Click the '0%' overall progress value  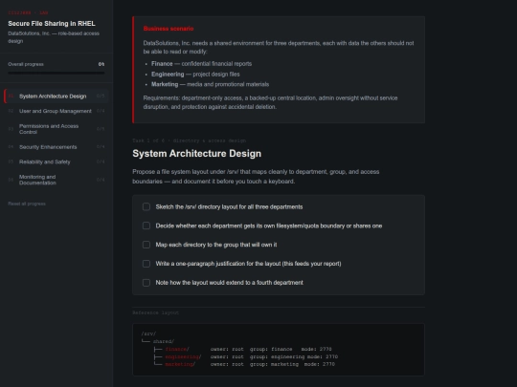[x=101, y=64]
